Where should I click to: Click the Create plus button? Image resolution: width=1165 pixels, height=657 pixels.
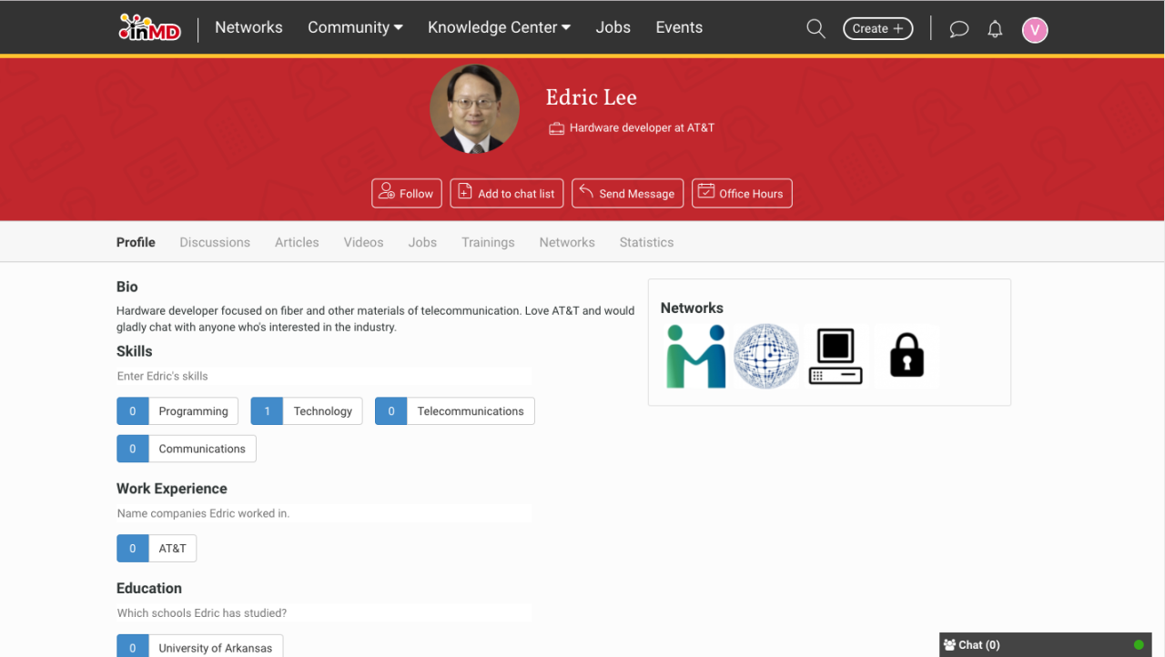click(878, 29)
